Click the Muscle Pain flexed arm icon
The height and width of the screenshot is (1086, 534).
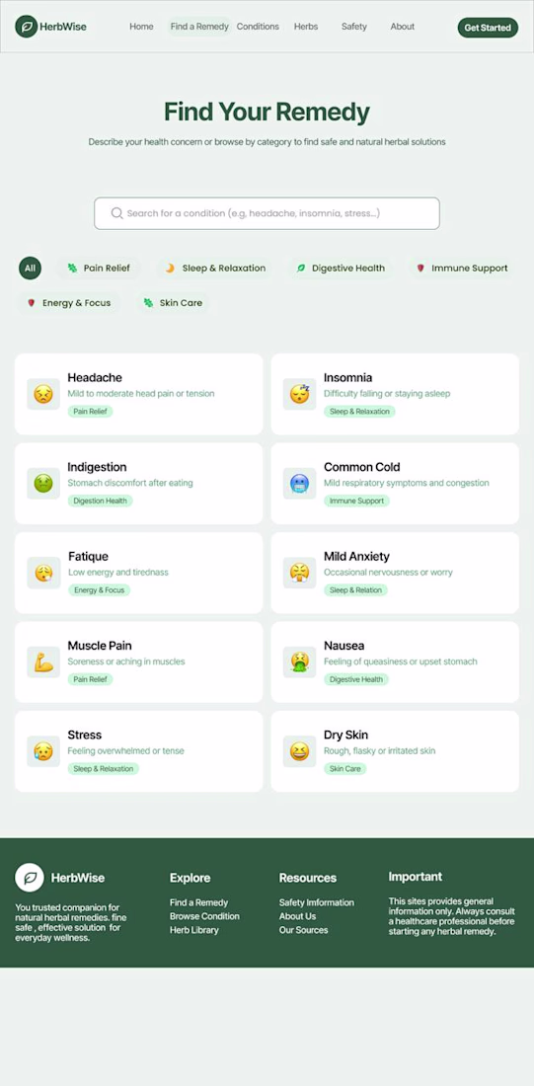43,662
